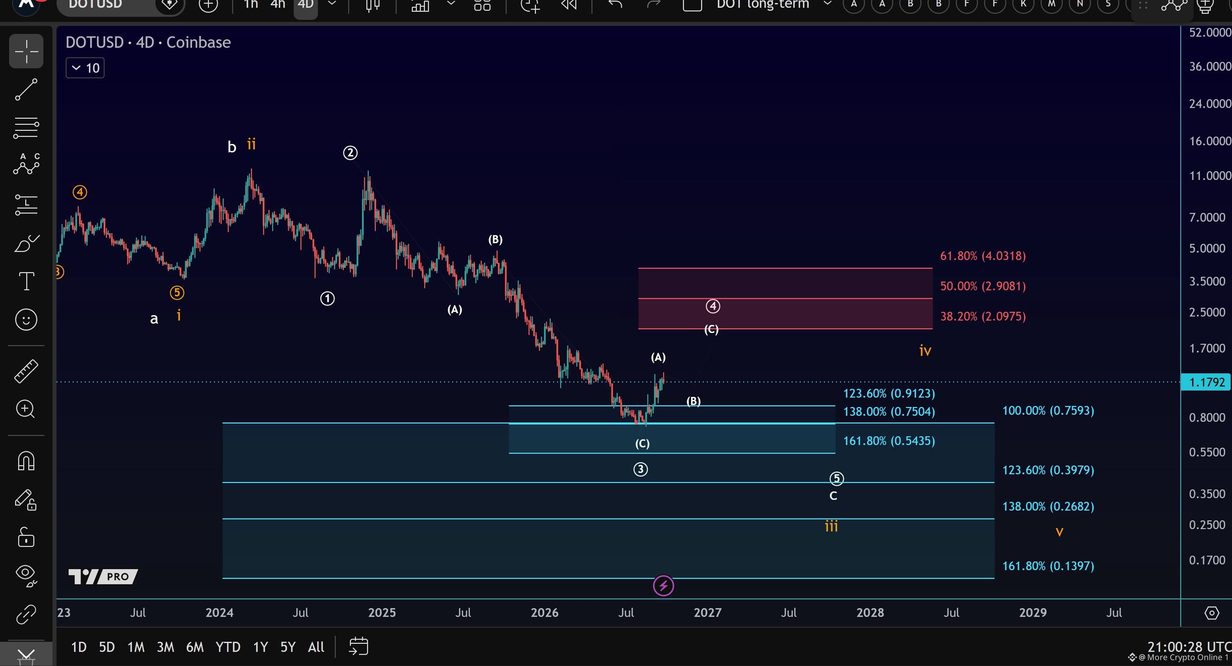Viewport: 1232px width, 666px height.
Task: Click the All date range button
Action: coord(316,647)
